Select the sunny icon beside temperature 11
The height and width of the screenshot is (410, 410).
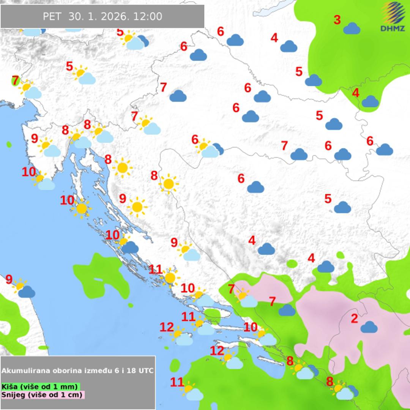point(170,277)
